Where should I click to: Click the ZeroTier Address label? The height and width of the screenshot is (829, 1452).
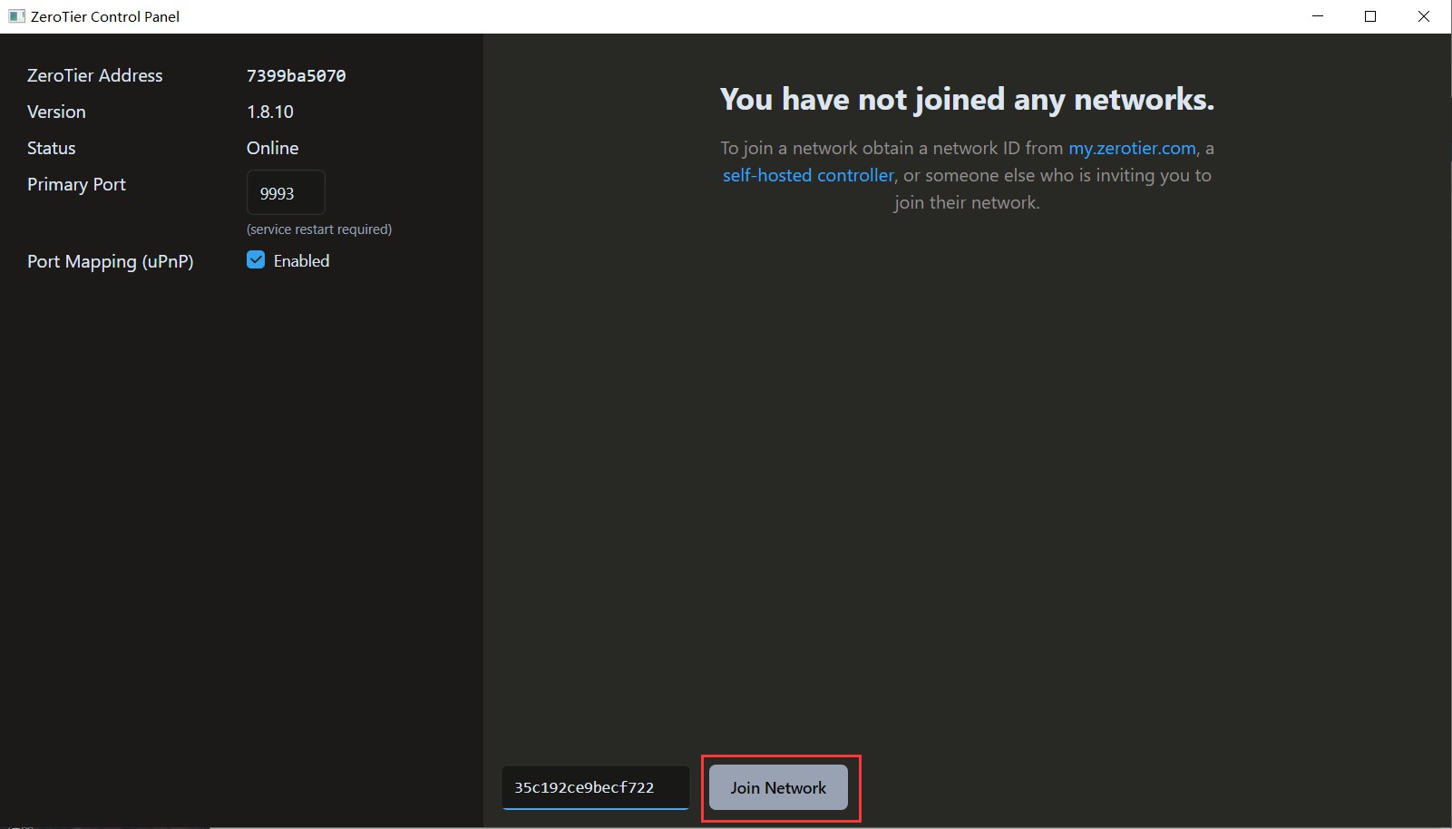tap(95, 75)
